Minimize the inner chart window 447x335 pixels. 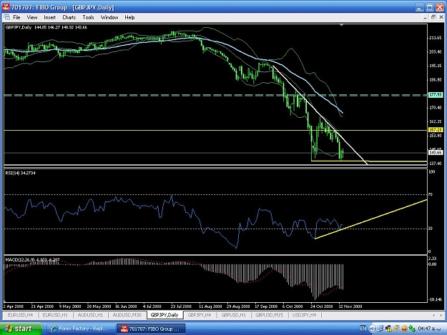point(425,17)
